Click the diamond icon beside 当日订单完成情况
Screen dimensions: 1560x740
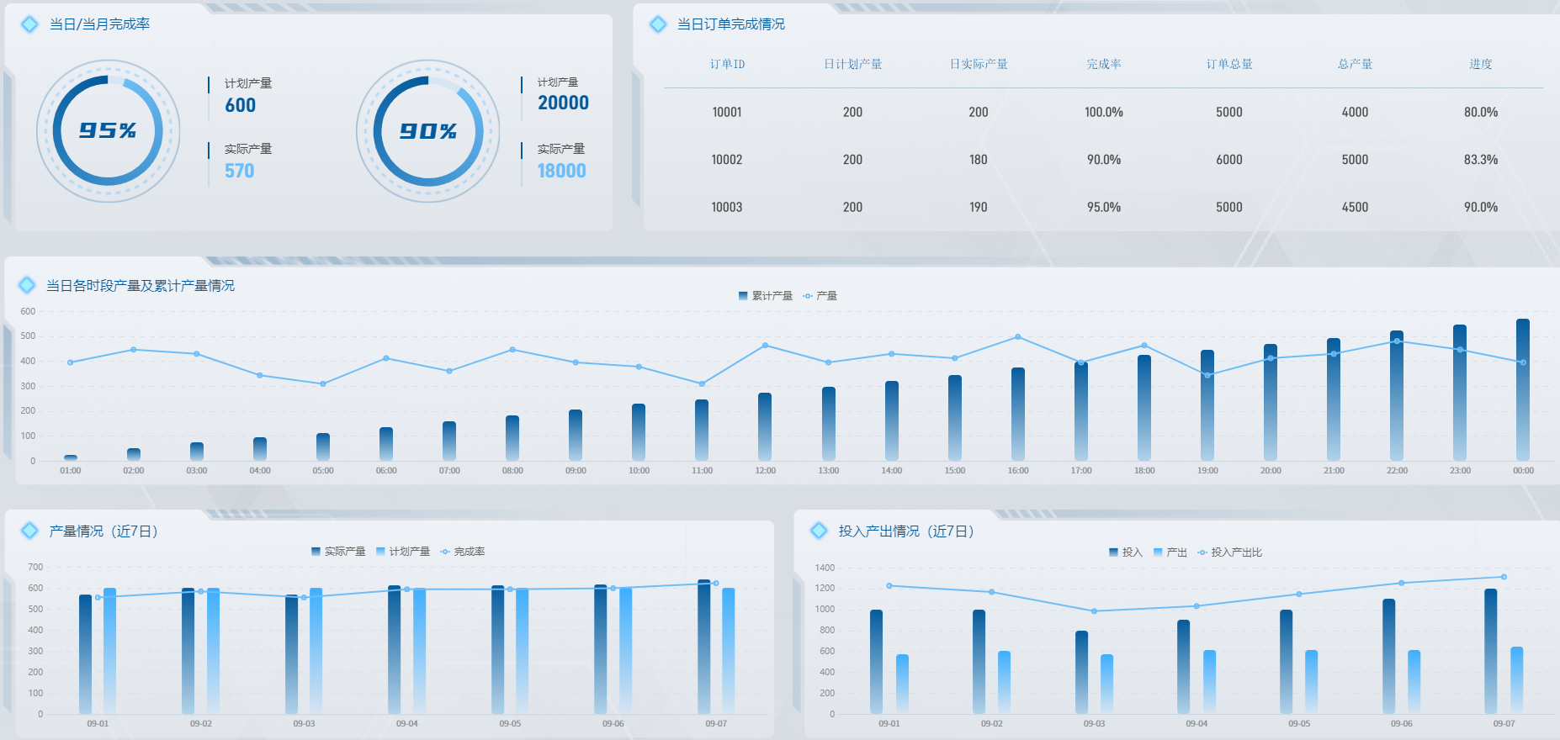click(x=658, y=24)
